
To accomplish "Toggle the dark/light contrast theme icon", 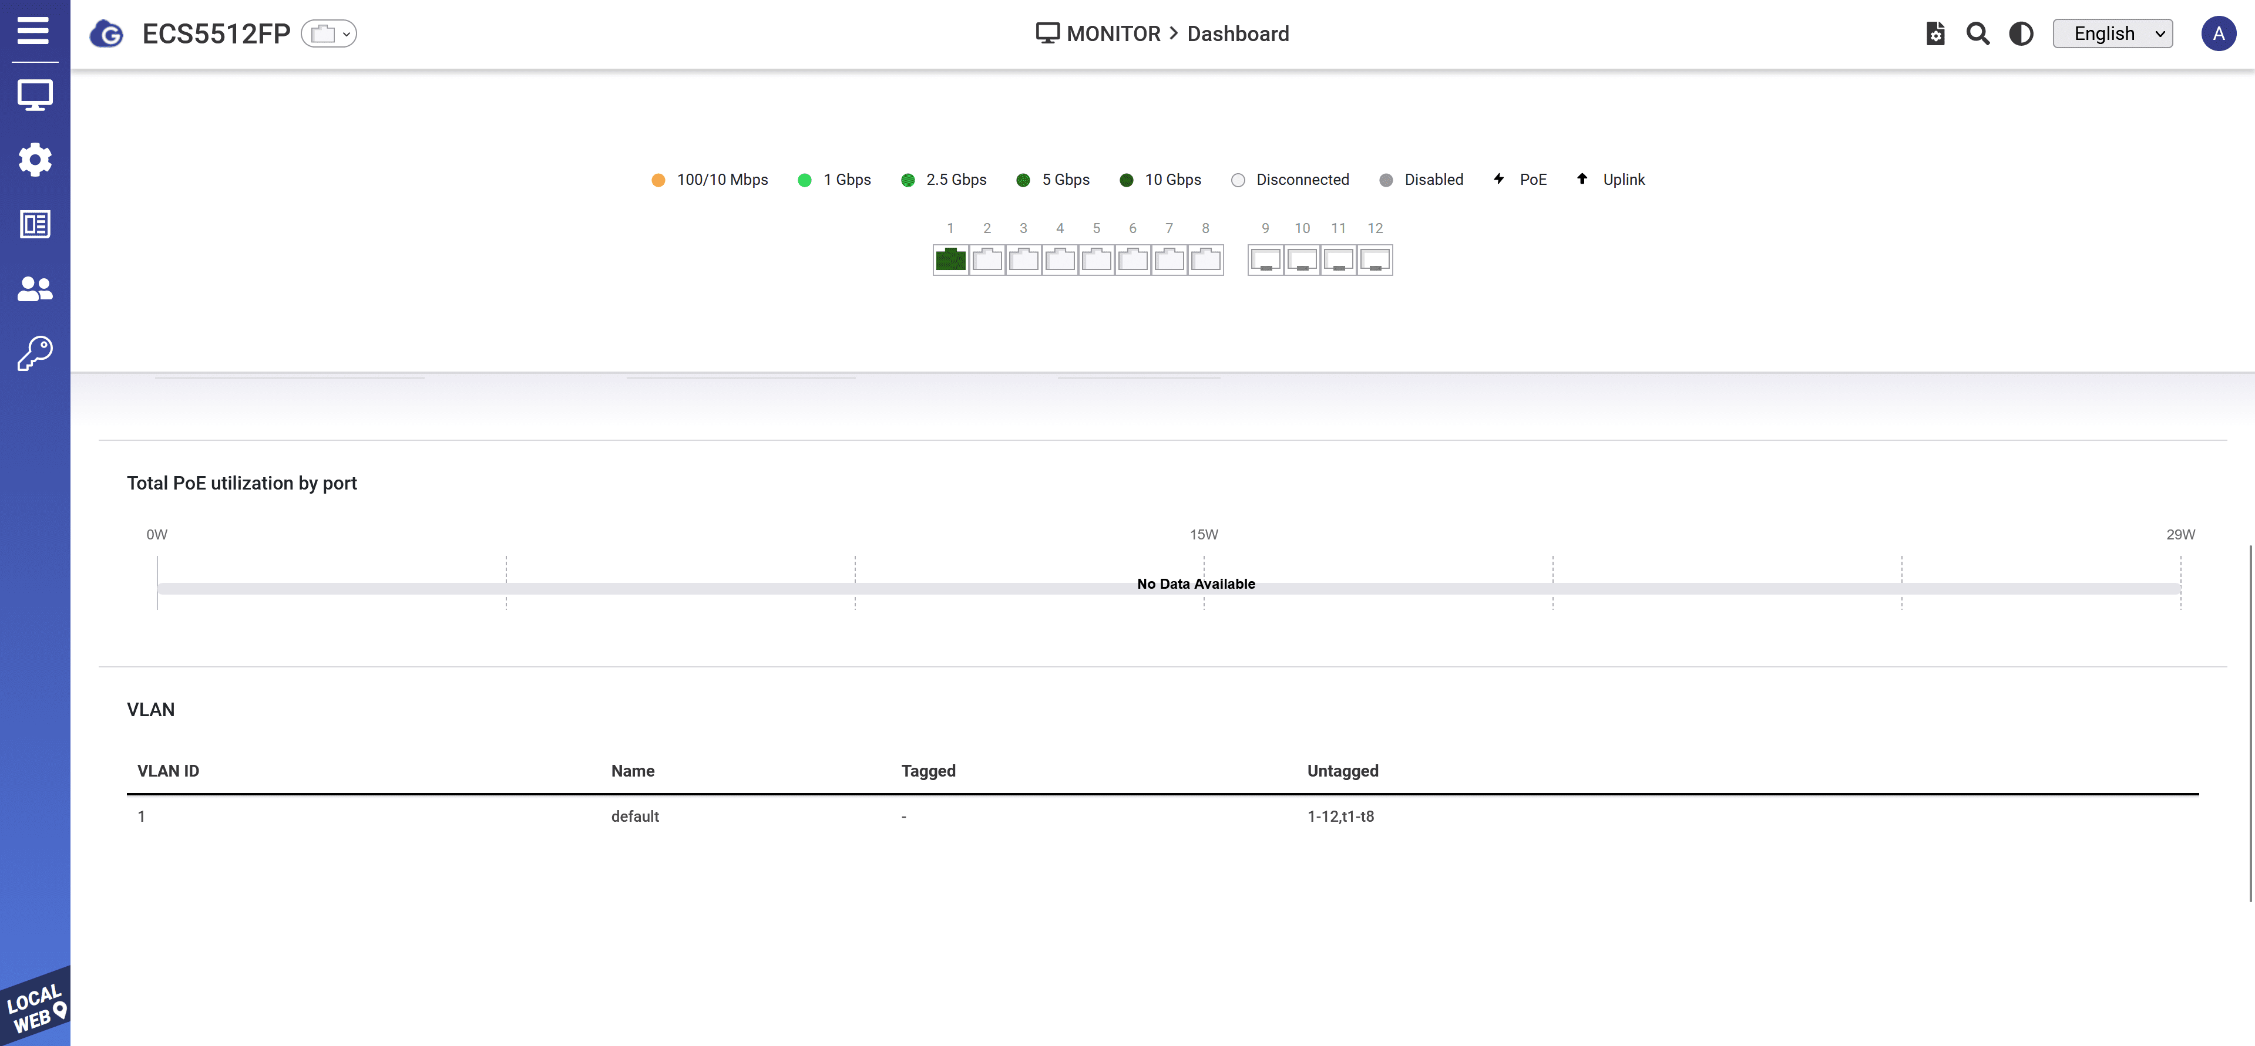I will pos(2021,34).
